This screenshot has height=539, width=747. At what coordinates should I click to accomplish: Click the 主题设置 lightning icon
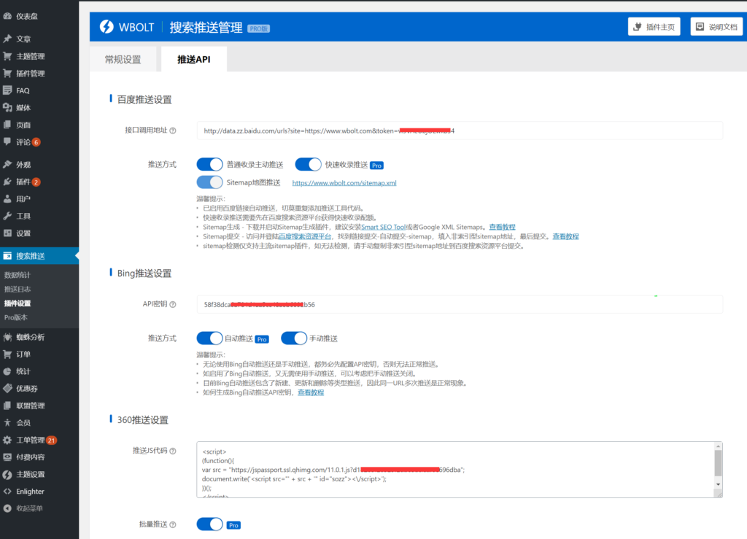tap(7, 474)
